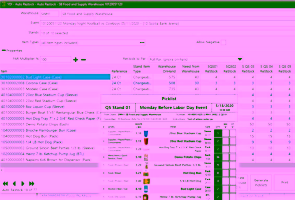The image size is (295, 200).
Task: Click the plus icon beside PAR Multiplier
Action: pos(75,60)
